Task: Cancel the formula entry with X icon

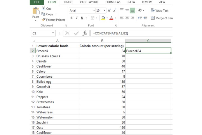Action: [x=67, y=33]
